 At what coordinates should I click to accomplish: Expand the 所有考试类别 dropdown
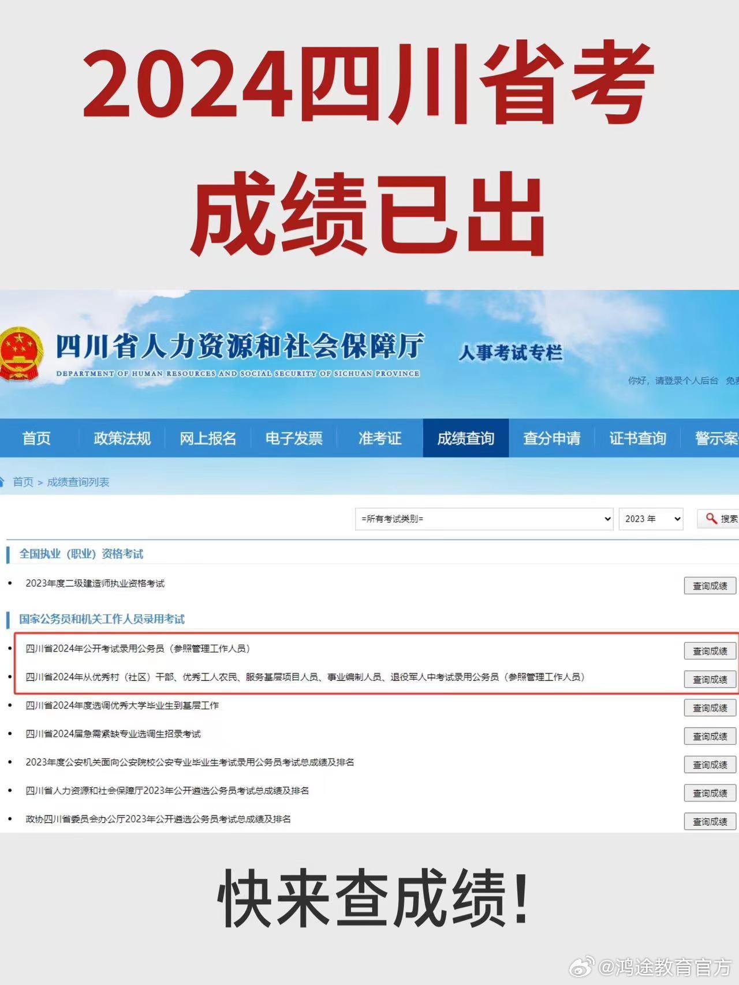pos(484,519)
